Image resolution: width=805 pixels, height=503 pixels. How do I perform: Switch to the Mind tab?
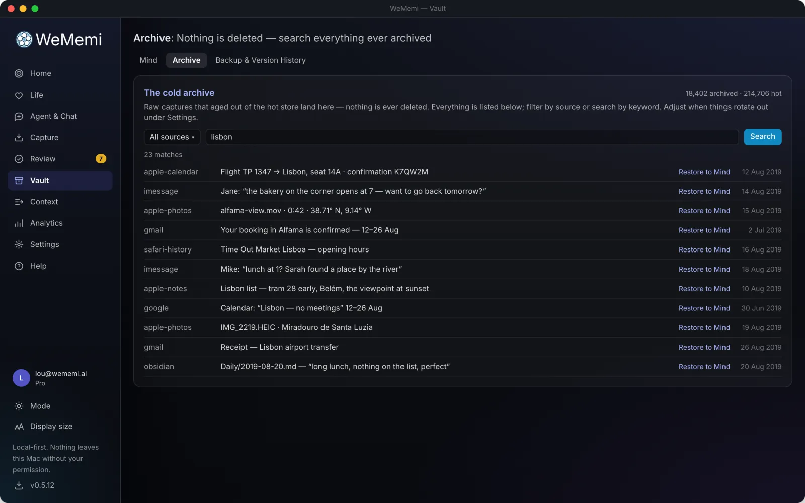pyautogui.click(x=148, y=60)
